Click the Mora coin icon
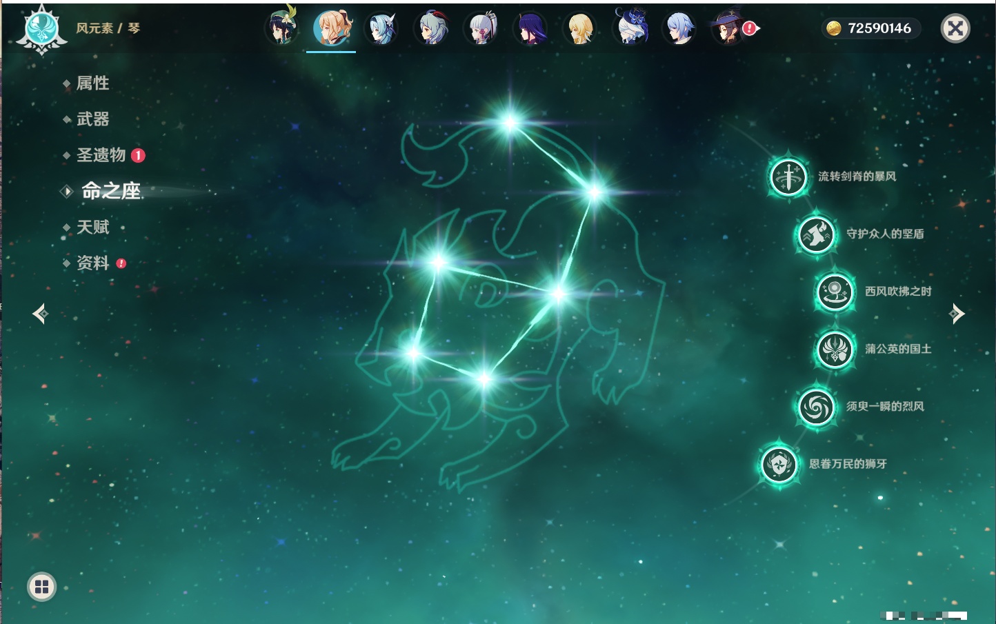The height and width of the screenshot is (624, 996). coord(833,28)
